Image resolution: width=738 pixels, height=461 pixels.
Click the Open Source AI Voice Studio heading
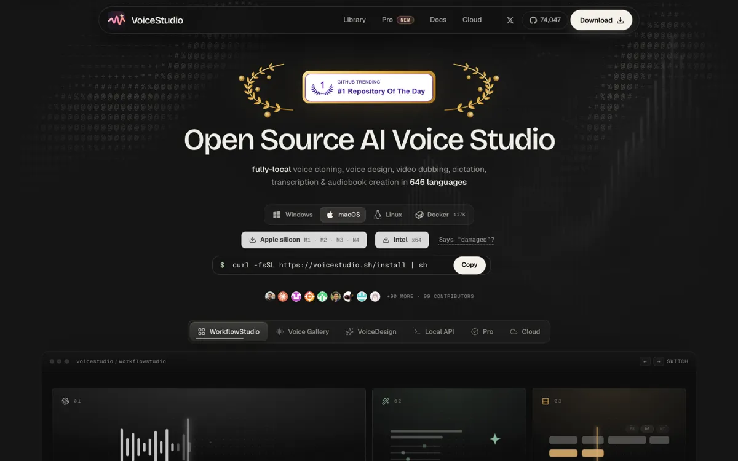[x=370, y=140]
